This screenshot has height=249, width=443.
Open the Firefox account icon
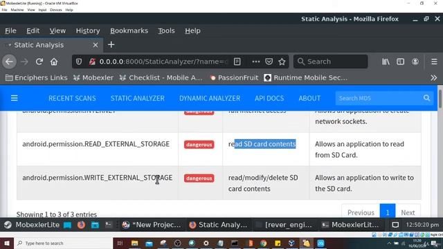point(415,62)
